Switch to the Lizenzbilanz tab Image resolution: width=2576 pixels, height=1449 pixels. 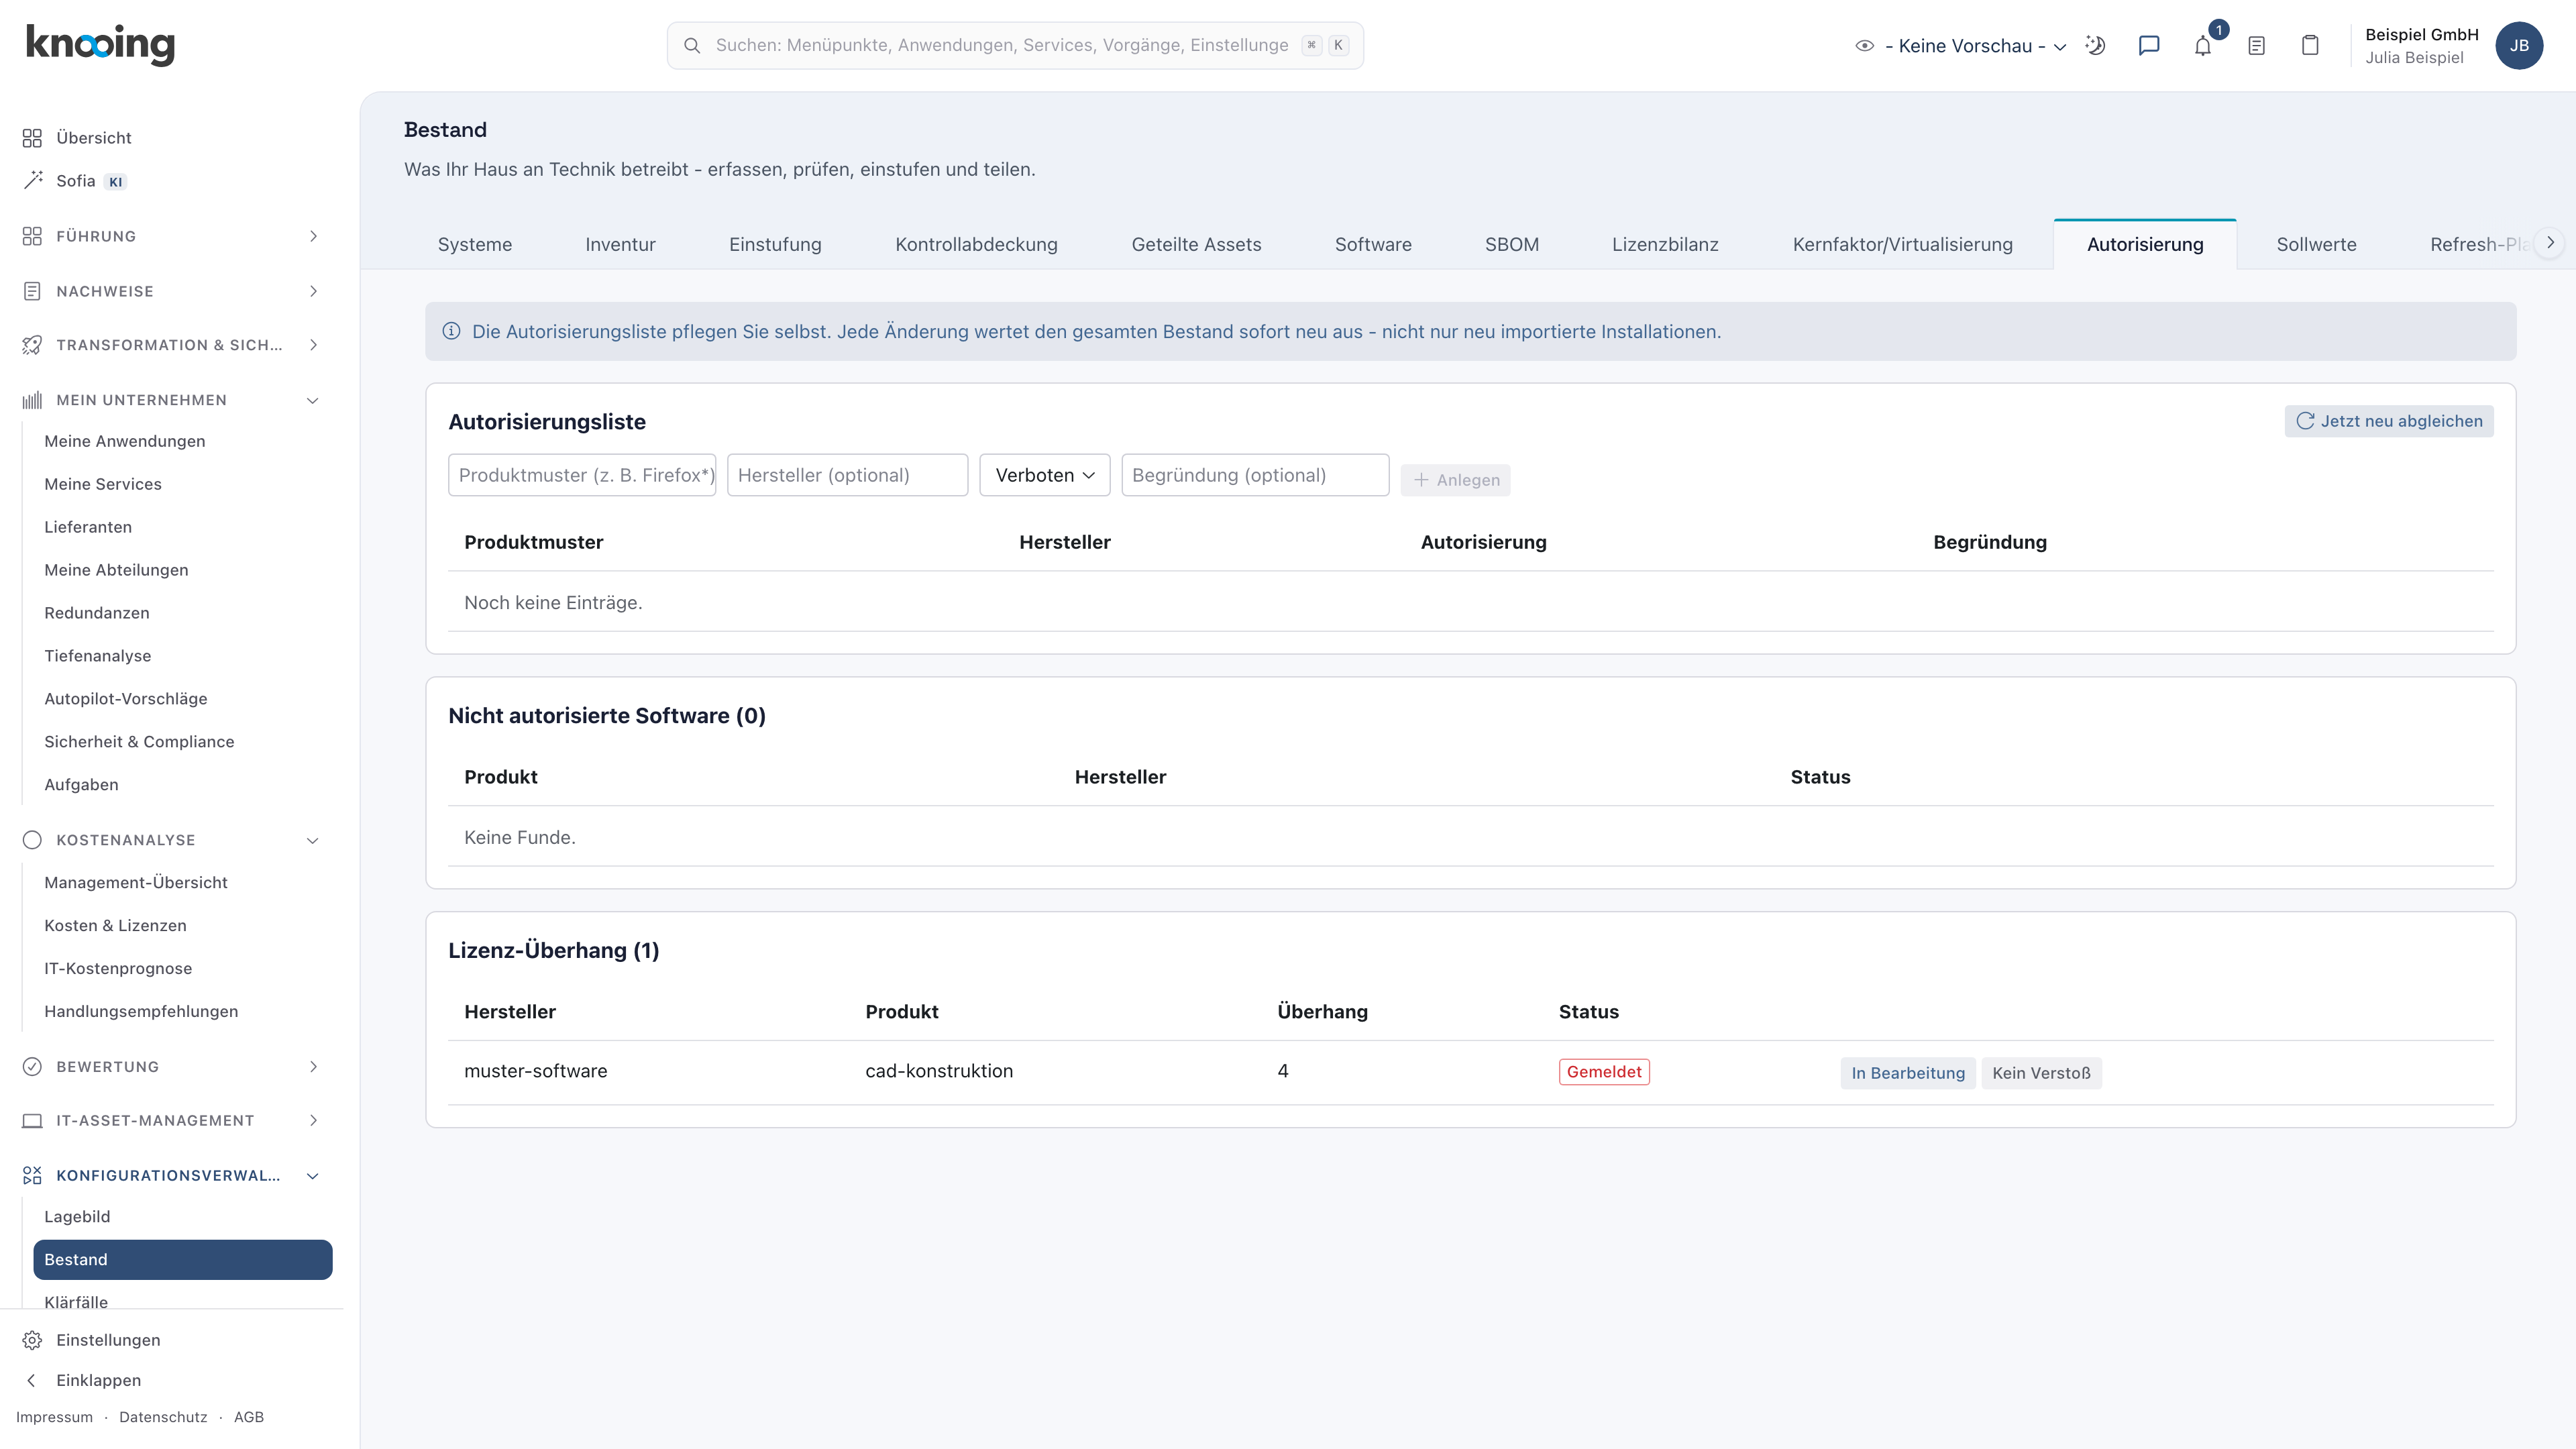[1665, 244]
